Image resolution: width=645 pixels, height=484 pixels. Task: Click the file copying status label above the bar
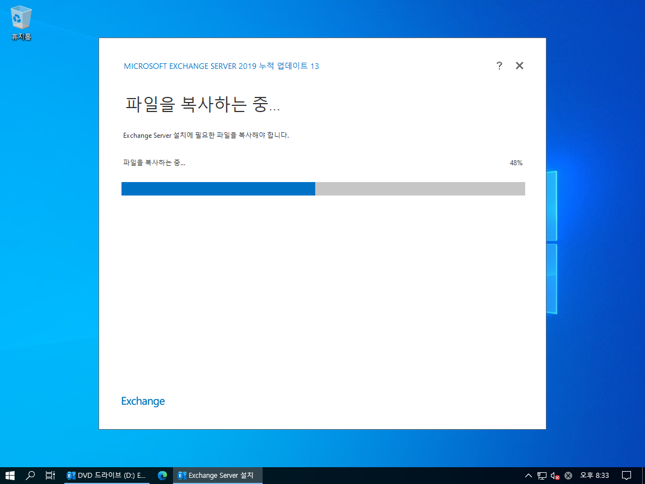pos(154,162)
